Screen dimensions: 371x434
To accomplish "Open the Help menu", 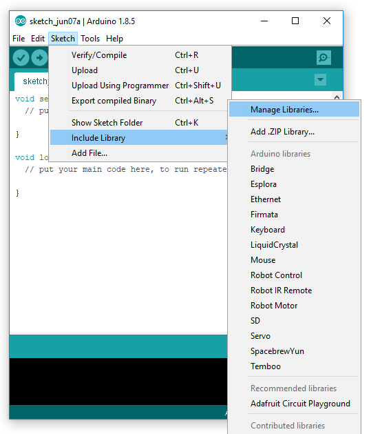I will pos(114,39).
